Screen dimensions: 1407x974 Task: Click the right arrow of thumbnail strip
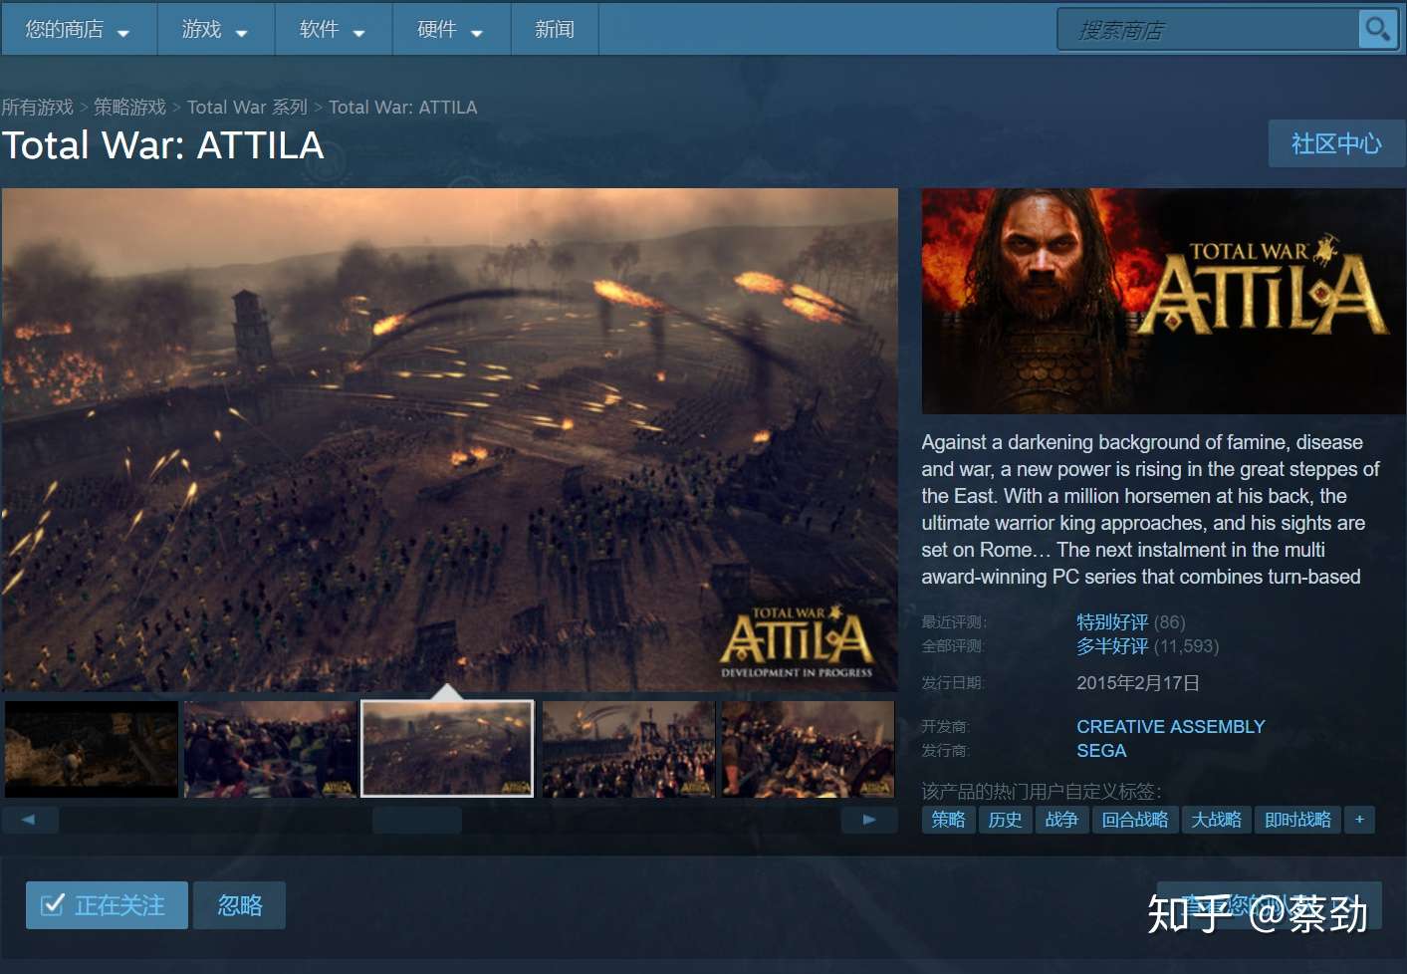(869, 820)
